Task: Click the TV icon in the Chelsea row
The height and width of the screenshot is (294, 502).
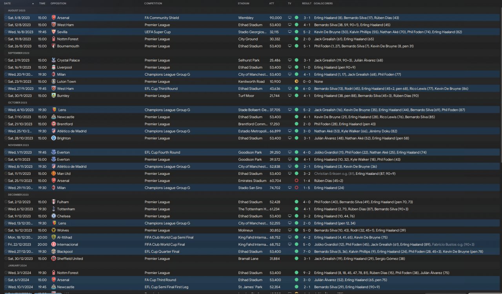Action: [290, 216]
